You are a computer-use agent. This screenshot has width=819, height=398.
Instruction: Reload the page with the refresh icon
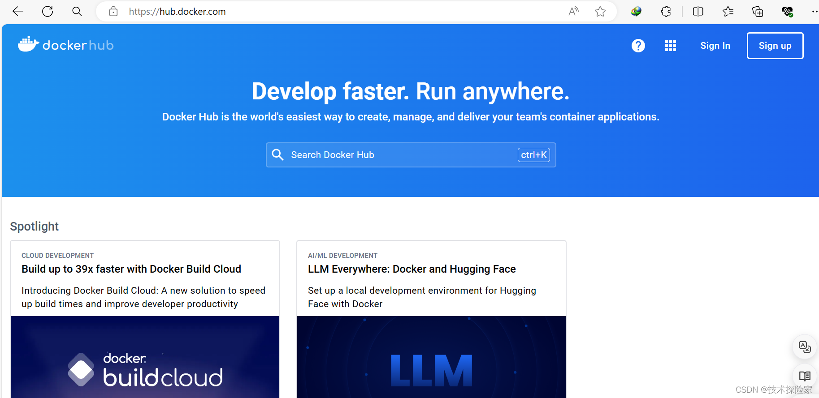[x=48, y=11]
